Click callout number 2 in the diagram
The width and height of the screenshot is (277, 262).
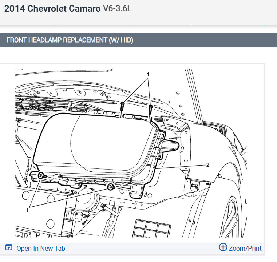[x=207, y=165]
